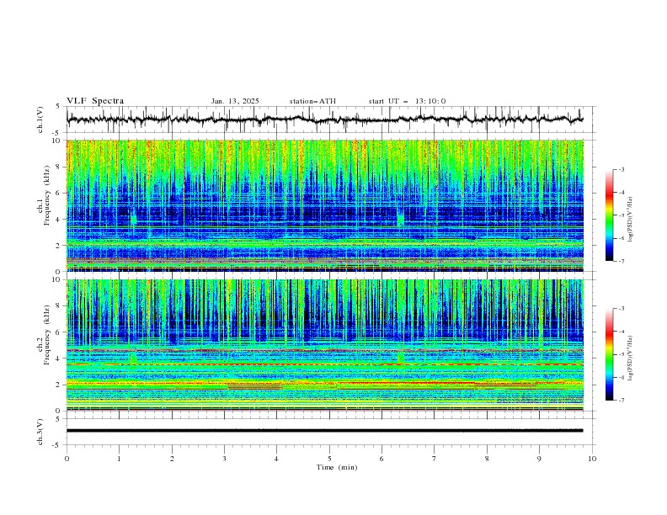
Task: Click the time axis tick label "5"
Action: pyautogui.click(x=329, y=459)
